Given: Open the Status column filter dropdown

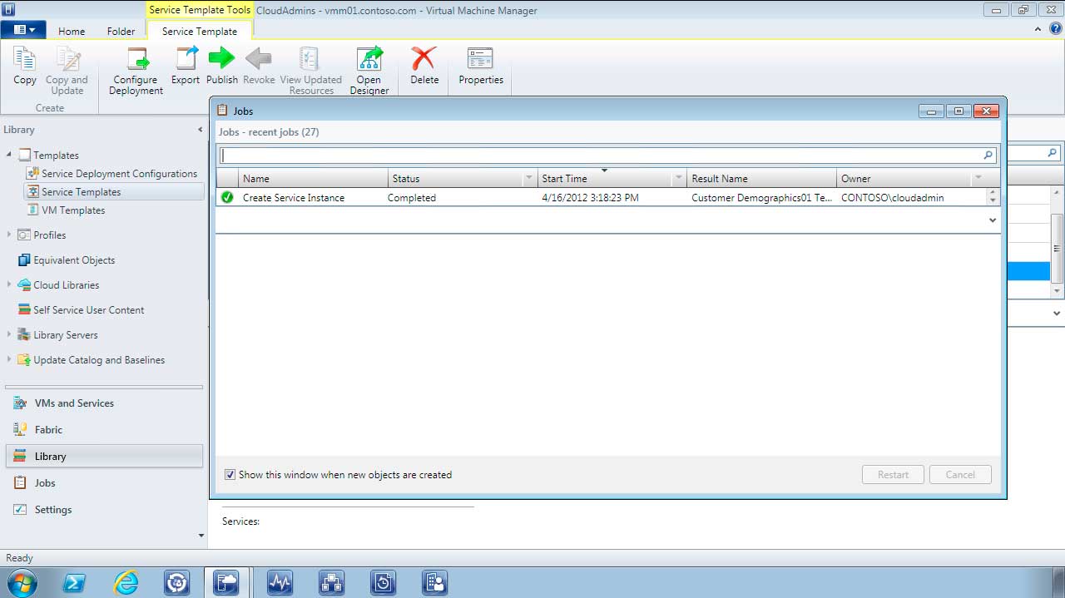Looking at the screenshot, I should coord(529,178).
